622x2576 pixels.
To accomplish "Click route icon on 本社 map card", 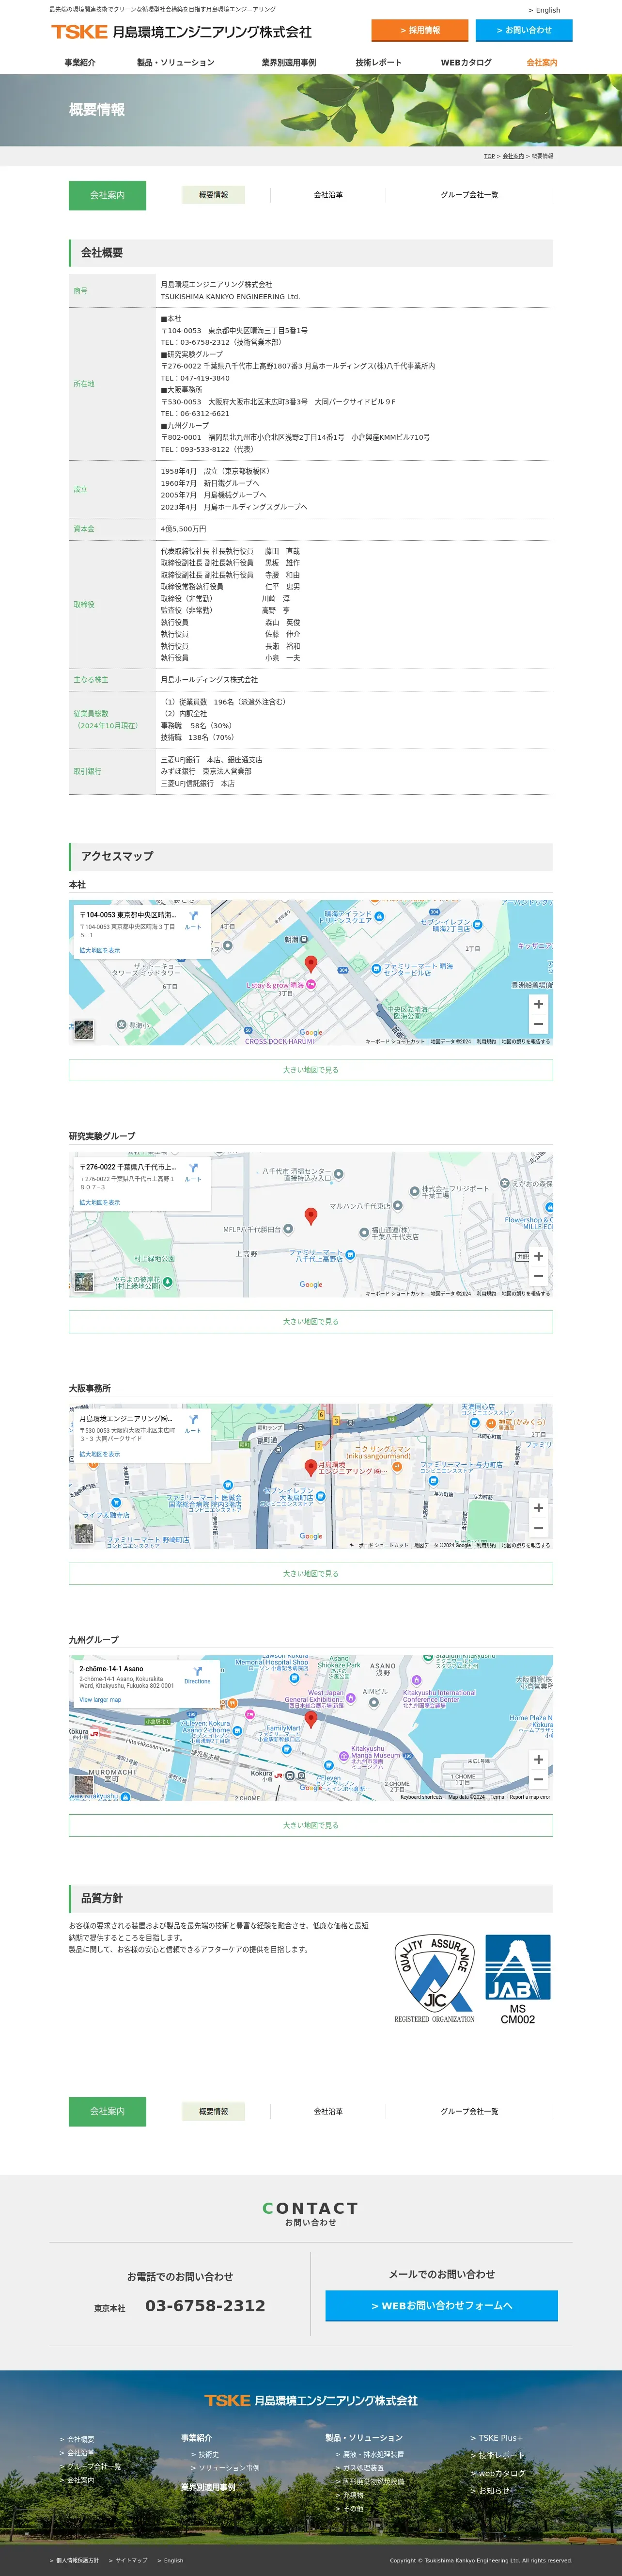I will (193, 916).
